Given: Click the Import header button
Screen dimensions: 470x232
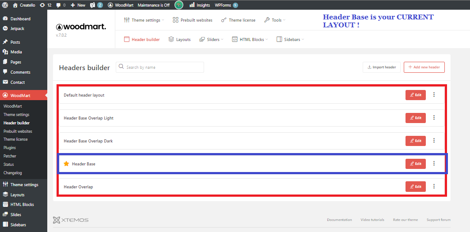Looking at the screenshot, I should (382, 67).
